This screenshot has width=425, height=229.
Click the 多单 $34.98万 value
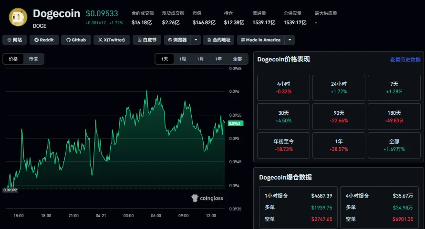pyautogui.click(x=403, y=208)
